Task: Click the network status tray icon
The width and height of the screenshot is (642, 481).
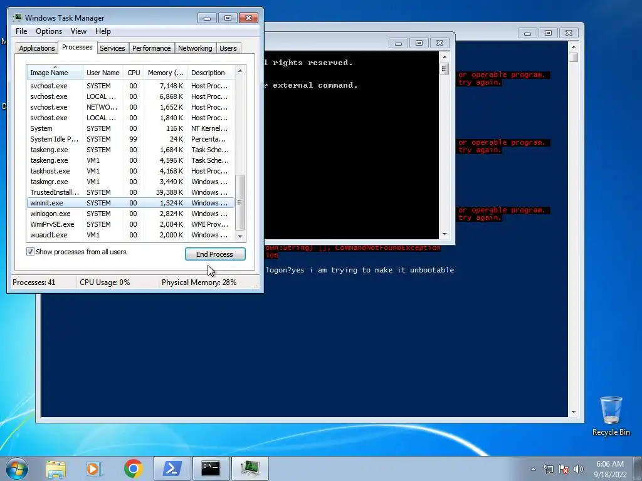Action: [x=548, y=469]
